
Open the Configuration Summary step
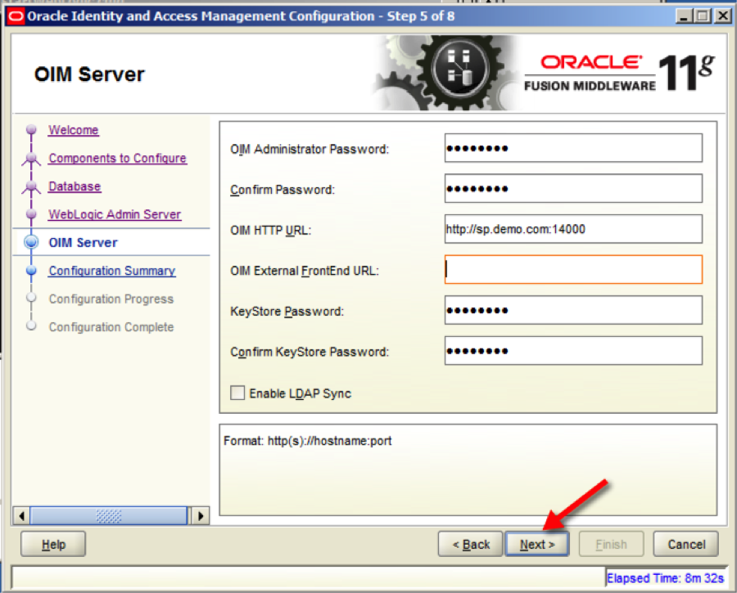[111, 270]
